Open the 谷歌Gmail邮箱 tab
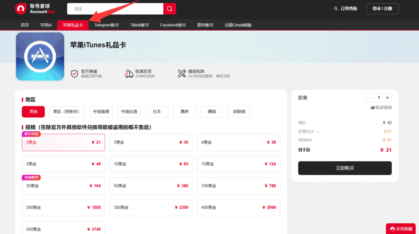 coord(238,25)
